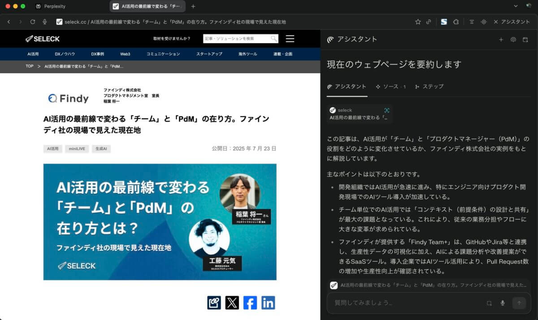Open the Web3 navigation item

125,54
